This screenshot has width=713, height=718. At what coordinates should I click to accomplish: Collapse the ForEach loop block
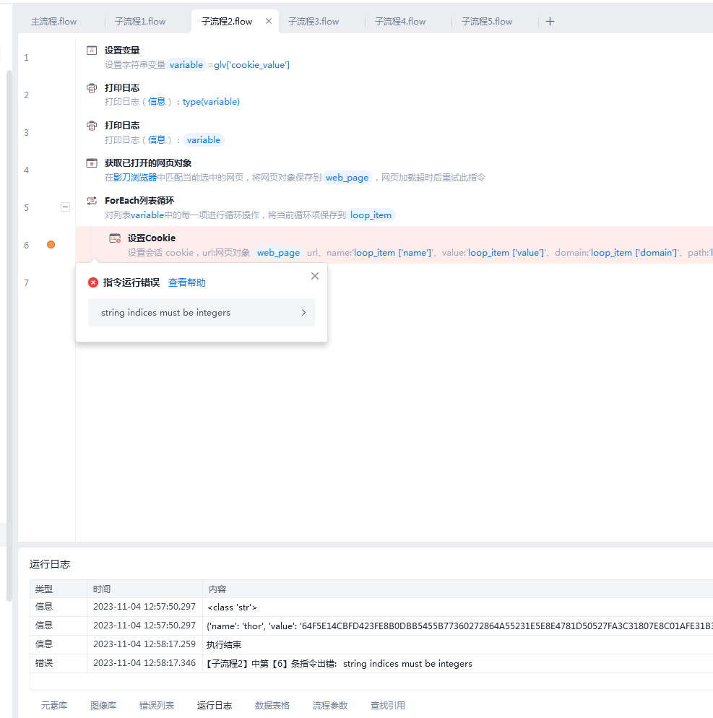pyautogui.click(x=66, y=207)
